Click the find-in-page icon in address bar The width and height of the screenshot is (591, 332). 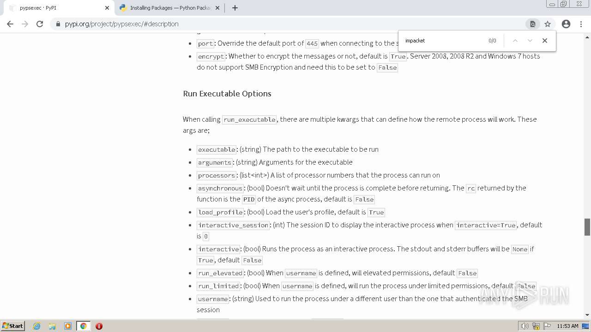click(x=532, y=24)
